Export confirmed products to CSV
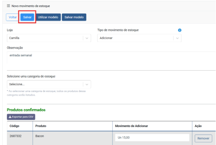This screenshot has width=216, height=145. tap(21, 116)
